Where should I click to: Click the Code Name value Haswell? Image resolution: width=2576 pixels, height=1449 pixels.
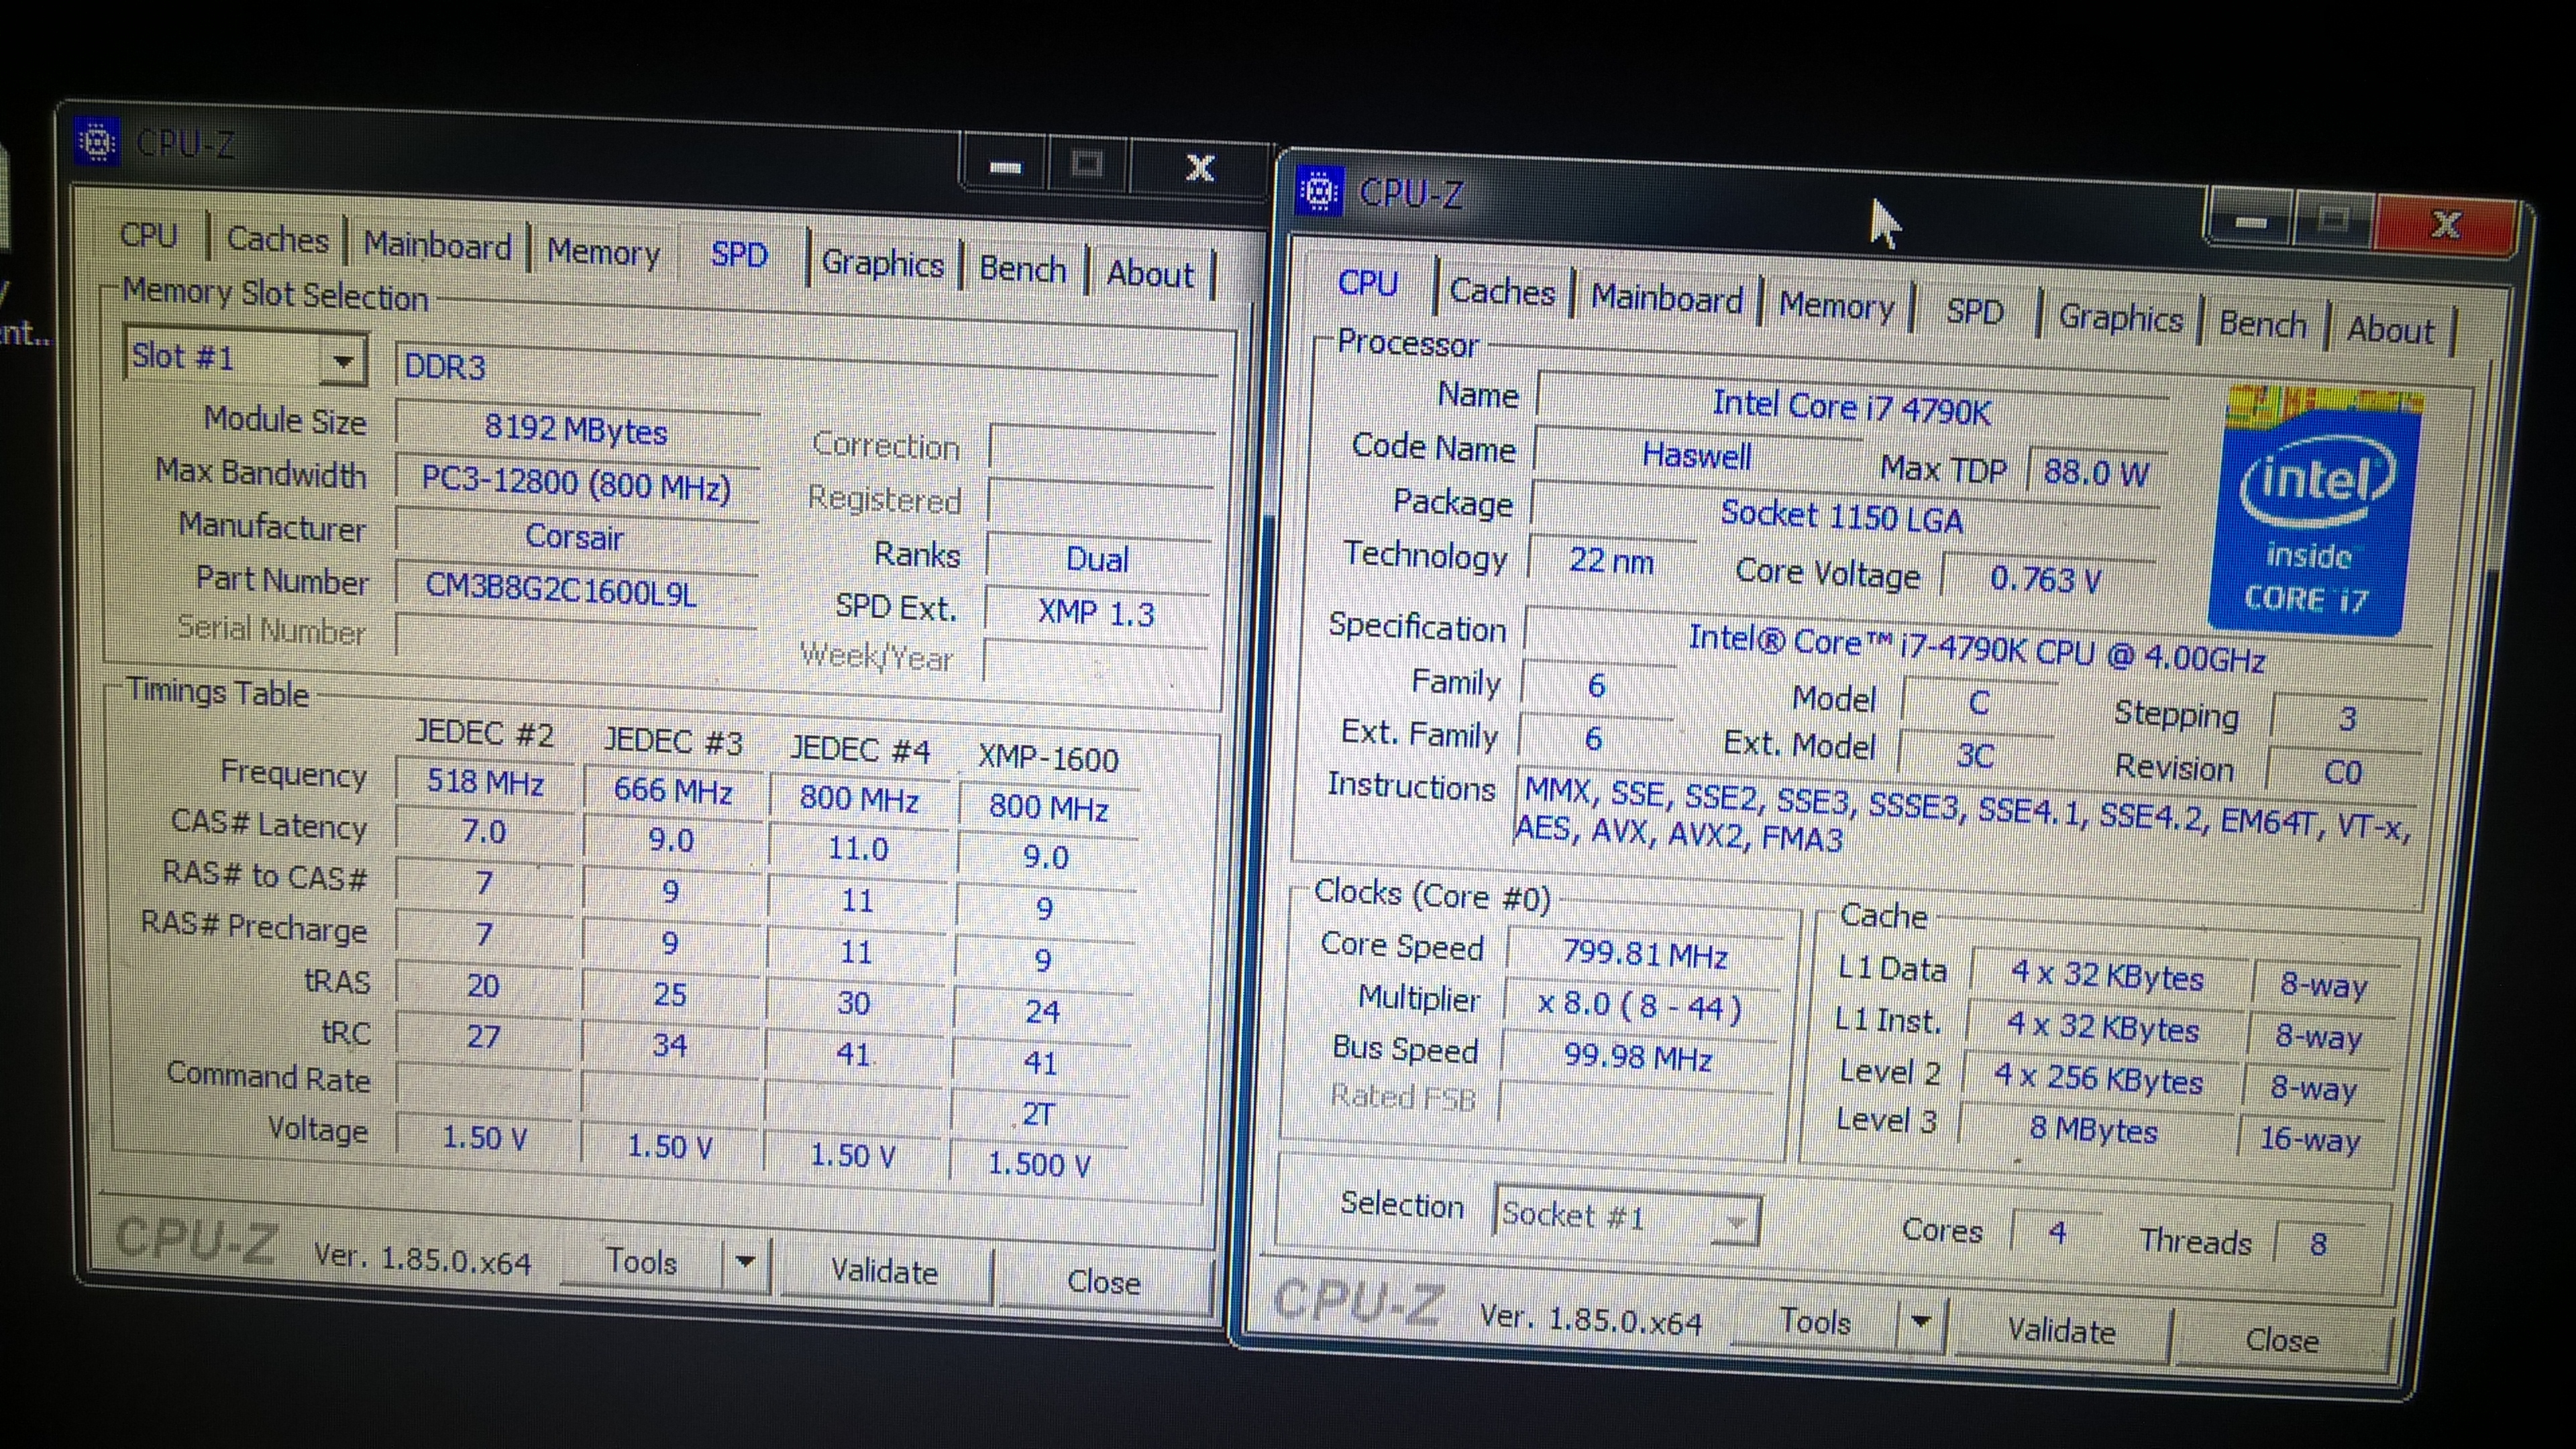click(1697, 455)
